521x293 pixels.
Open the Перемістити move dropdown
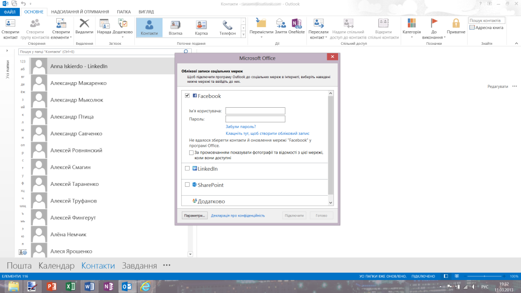click(262, 28)
